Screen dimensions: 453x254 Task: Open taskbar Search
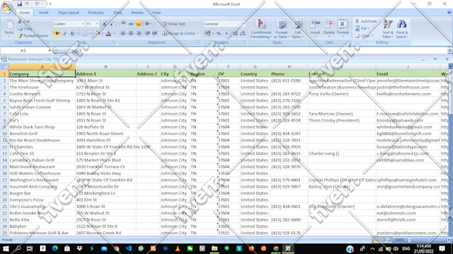pos(18,249)
